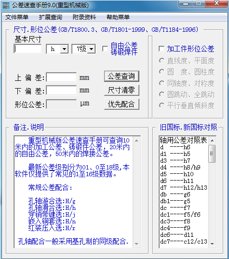Click the 上偏差 output field
Image resolution: width=229 pixels, height=259 pixels.
61,77
